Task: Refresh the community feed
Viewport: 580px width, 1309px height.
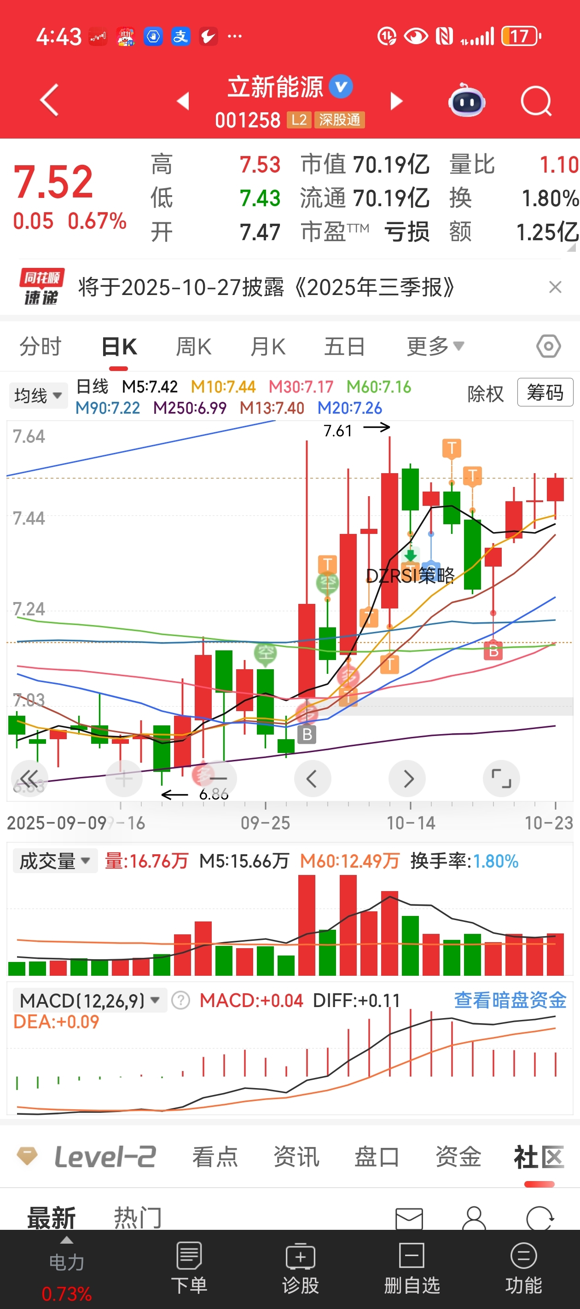Action: pyautogui.click(x=540, y=1218)
